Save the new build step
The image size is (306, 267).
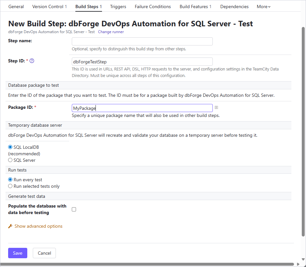[18, 253]
